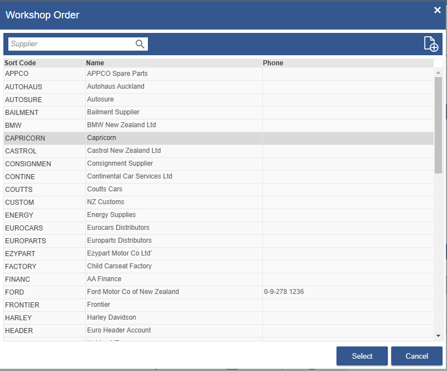Select Harley Davidson in the list
This screenshot has width=447, height=371.
[174, 317]
